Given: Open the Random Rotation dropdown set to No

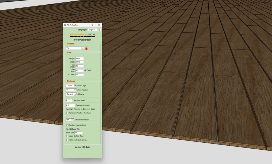Looking at the screenshot, I should 70,120.
